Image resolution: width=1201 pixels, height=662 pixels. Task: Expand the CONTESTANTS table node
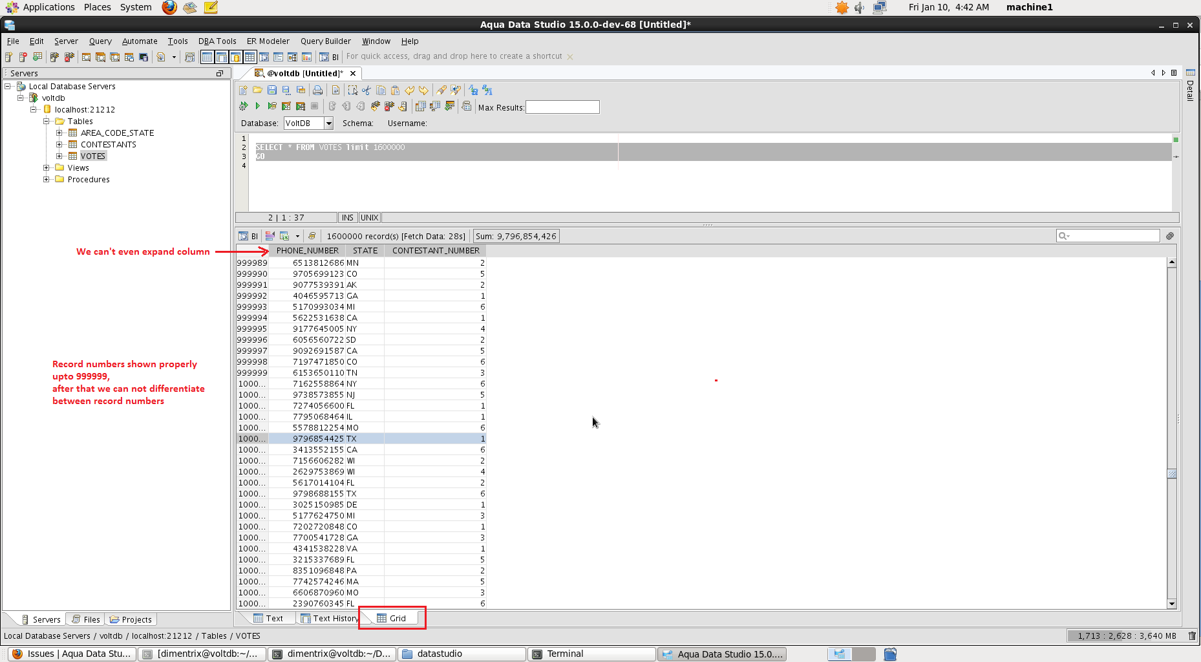tap(59, 144)
